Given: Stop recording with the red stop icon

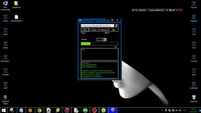Looking at the screenshot, I should (180, 10).
